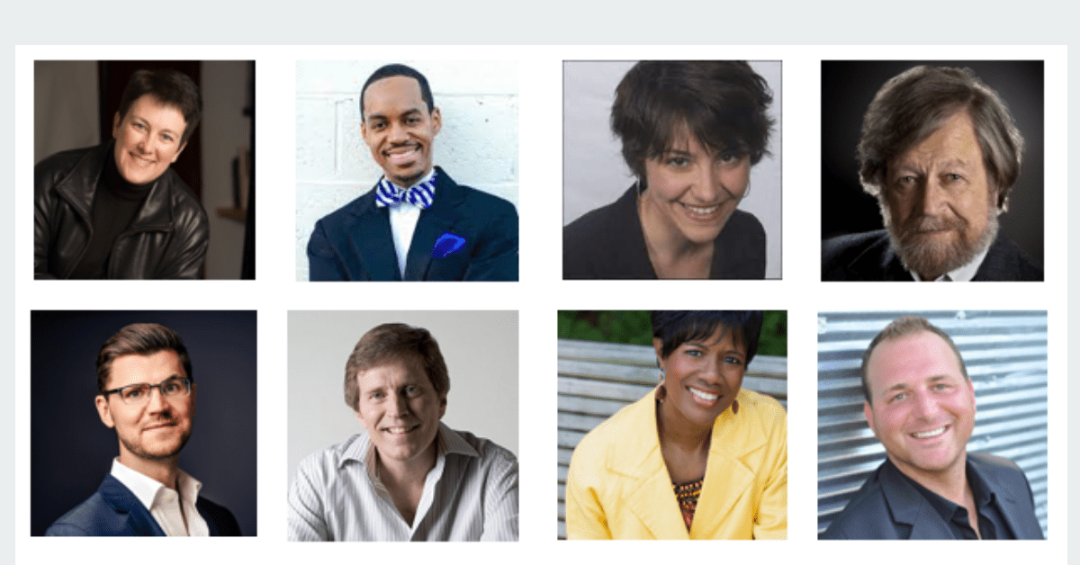Open the photo of the short-haired woman in black
This screenshot has width=1080, height=565.
[x=672, y=170]
